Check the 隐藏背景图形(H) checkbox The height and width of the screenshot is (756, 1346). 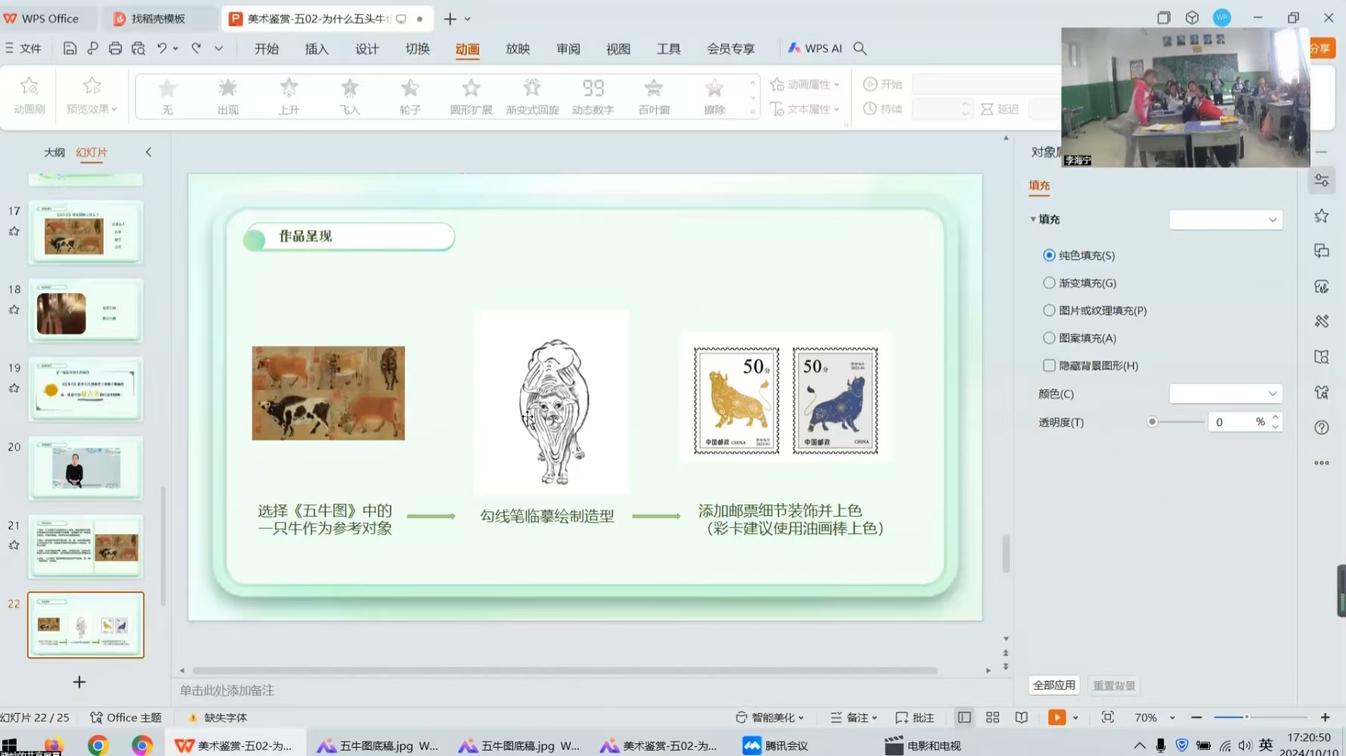[x=1049, y=366]
